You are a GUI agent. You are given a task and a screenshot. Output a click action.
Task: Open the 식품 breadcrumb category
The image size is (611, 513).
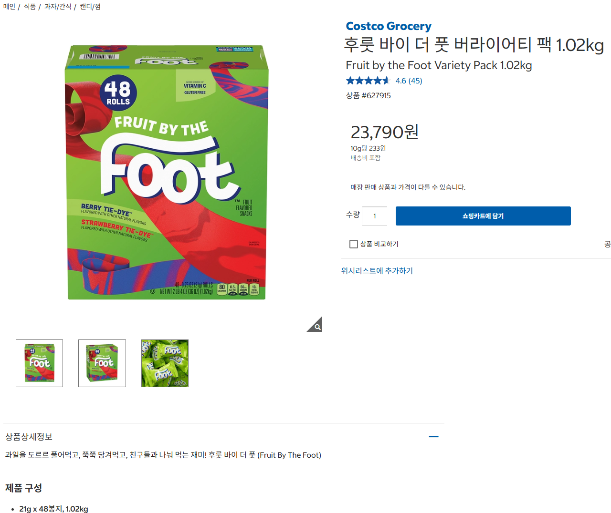pyautogui.click(x=30, y=7)
